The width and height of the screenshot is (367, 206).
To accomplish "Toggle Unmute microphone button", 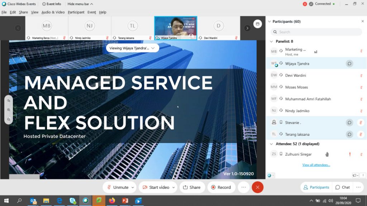I will [118, 187].
